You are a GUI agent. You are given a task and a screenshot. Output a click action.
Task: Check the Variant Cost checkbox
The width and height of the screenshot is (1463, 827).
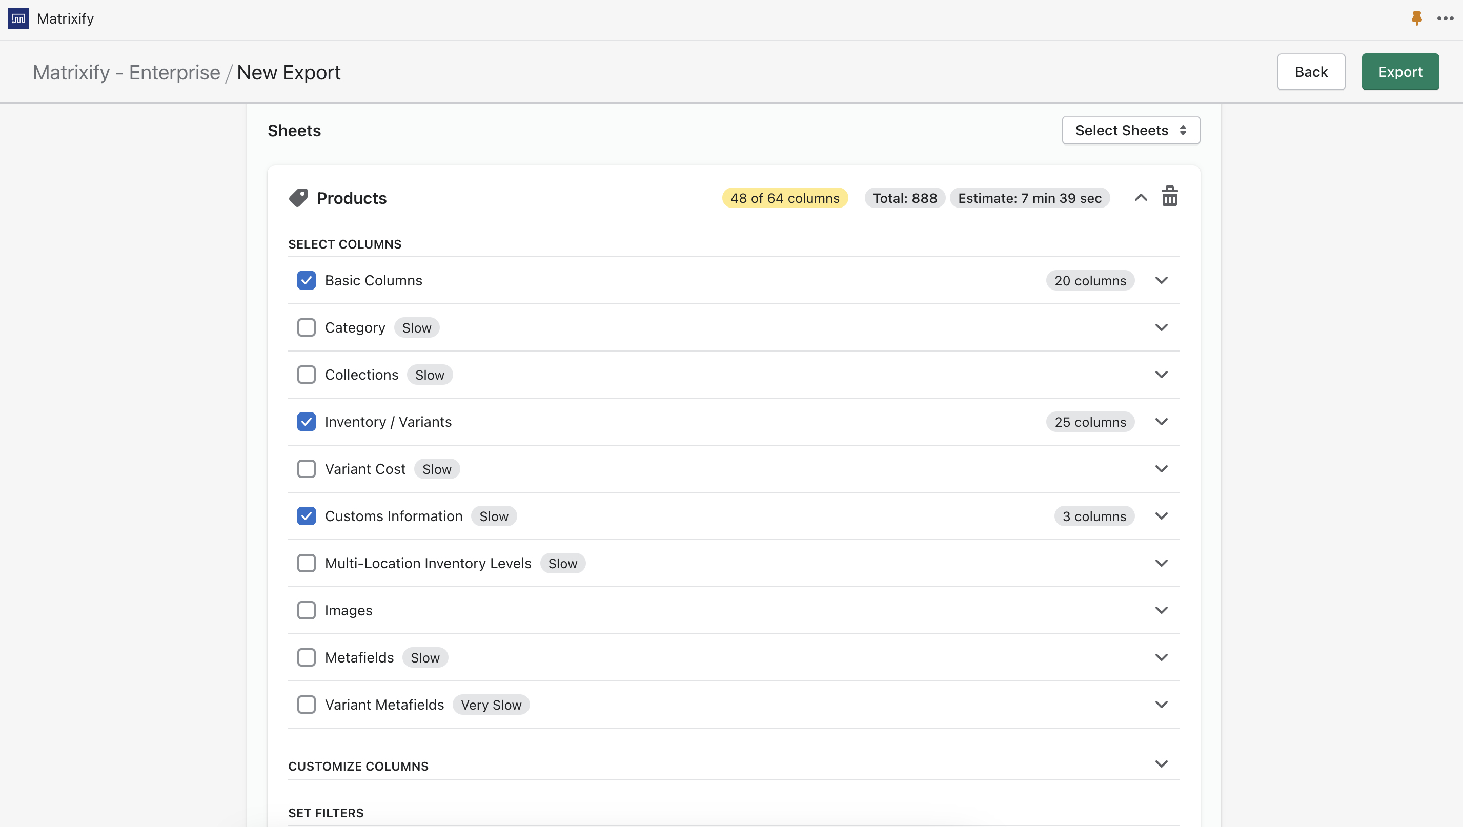pyautogui.click(x=306, y=469)
